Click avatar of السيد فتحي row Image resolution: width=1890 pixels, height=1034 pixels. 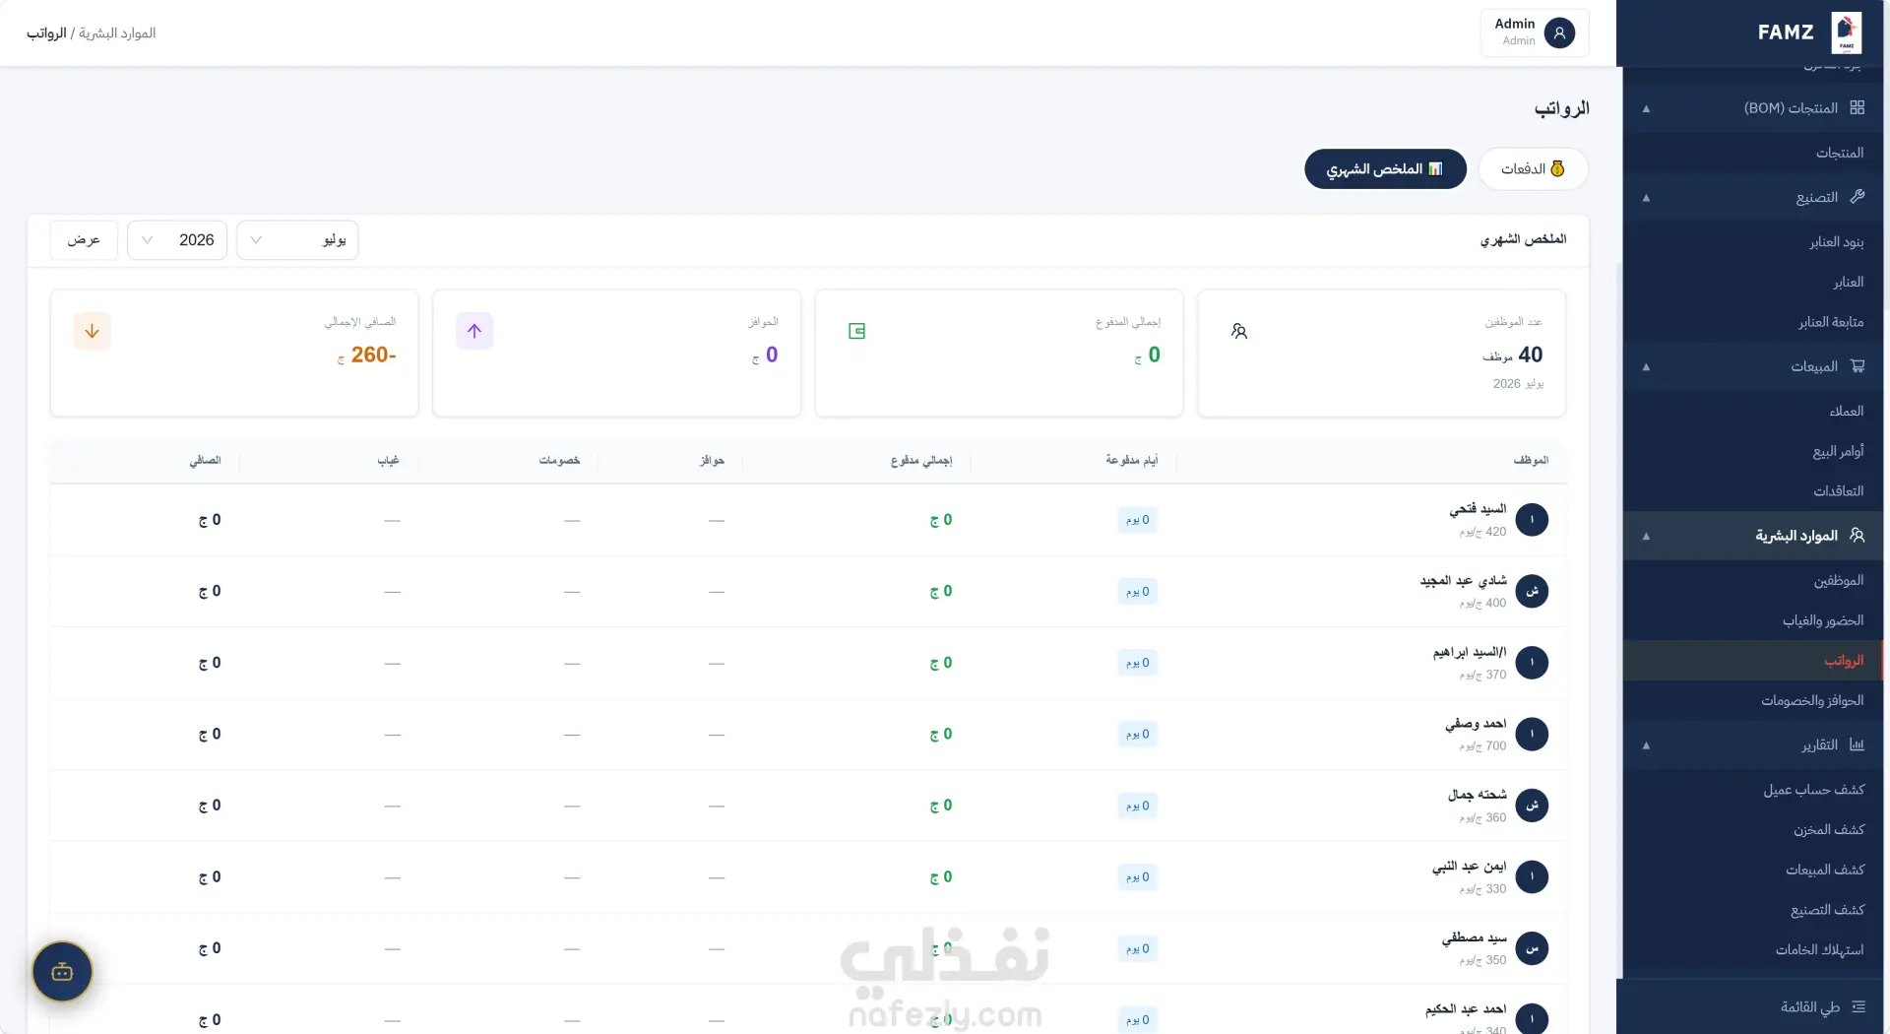point(1532,520)
